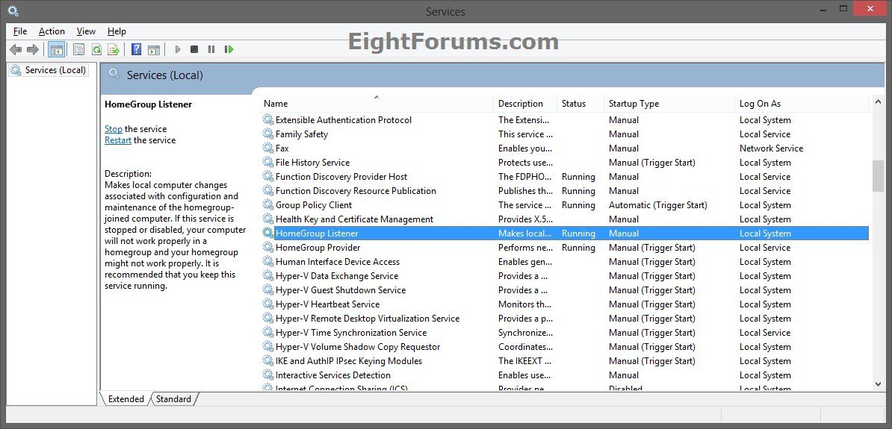Select the Group Policy Client service row

point(314,205)
